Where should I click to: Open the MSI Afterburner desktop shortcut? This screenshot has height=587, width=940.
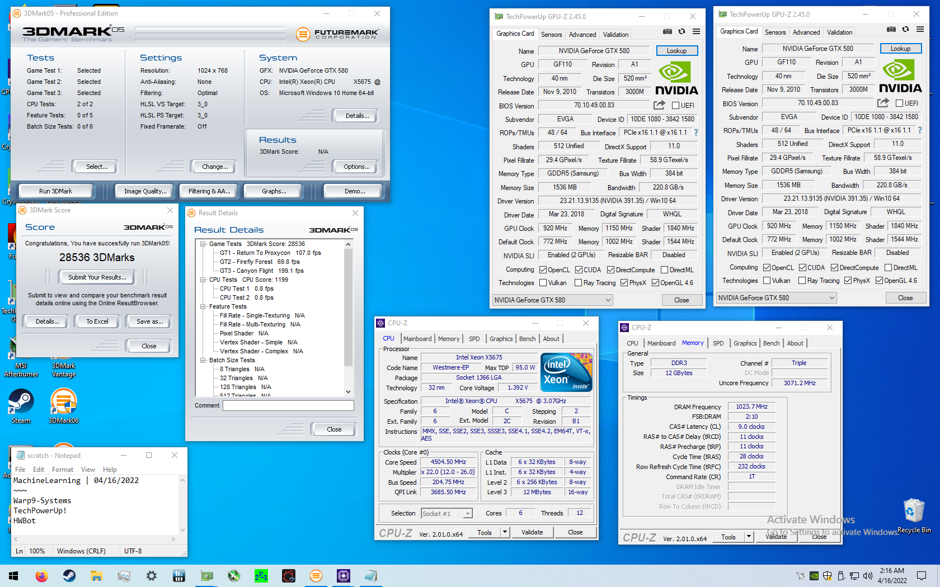21,358
